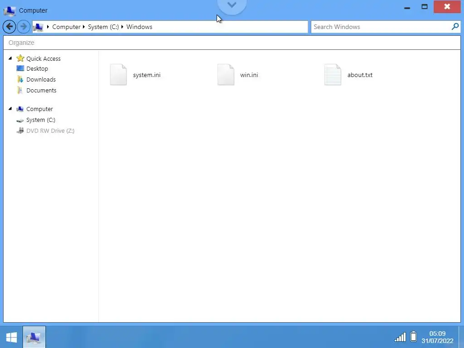464x348 pixels.
Task: Click the Computer icon in the window title bar
Action: 10,11
